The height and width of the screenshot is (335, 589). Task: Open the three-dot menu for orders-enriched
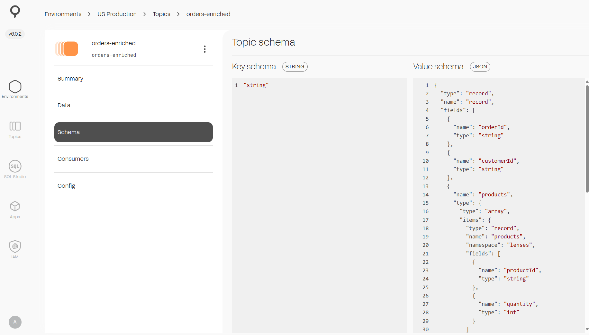tap(205, 49)
